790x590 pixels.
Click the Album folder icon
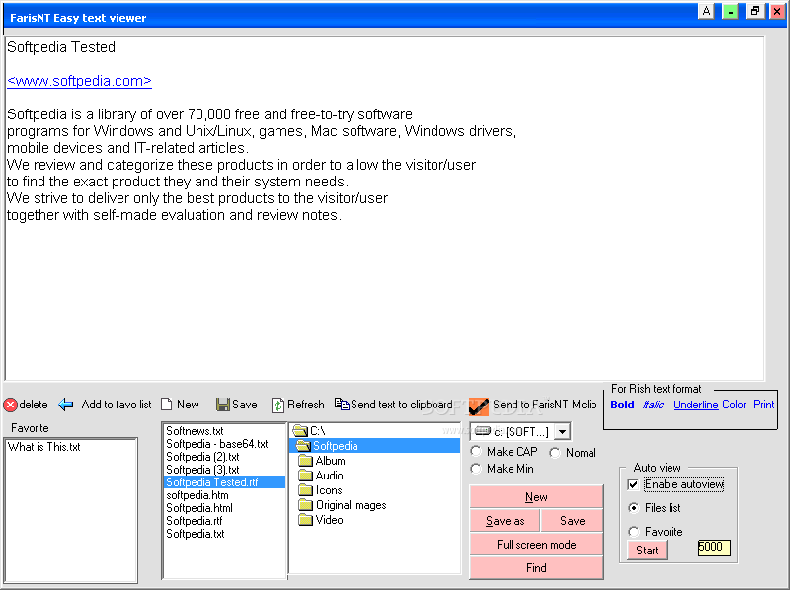[305, 461]
